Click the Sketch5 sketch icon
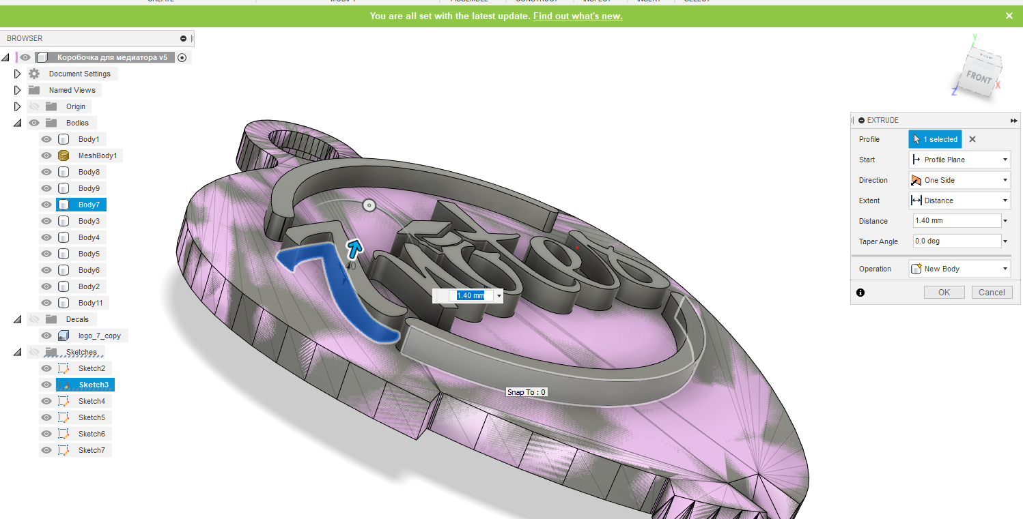 tap(64, 417)
